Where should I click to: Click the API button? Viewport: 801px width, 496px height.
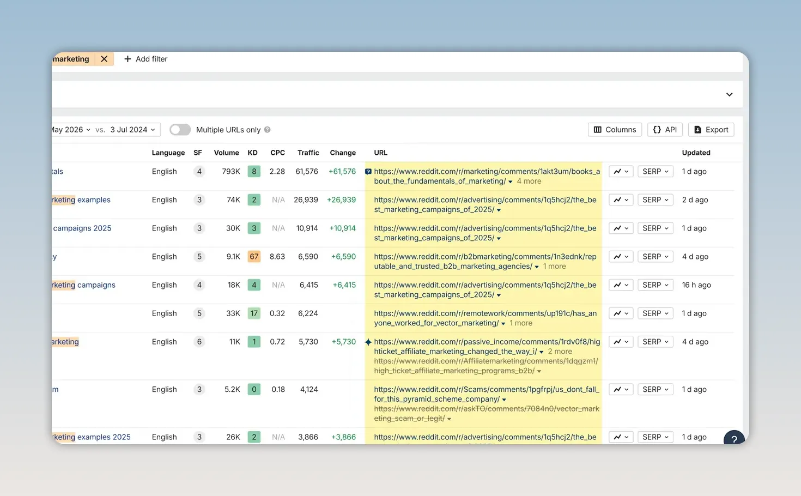[x=665, y=130]
